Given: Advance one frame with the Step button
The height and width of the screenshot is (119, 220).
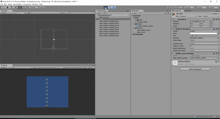Looking at the screenshot, I should point(114,8).
